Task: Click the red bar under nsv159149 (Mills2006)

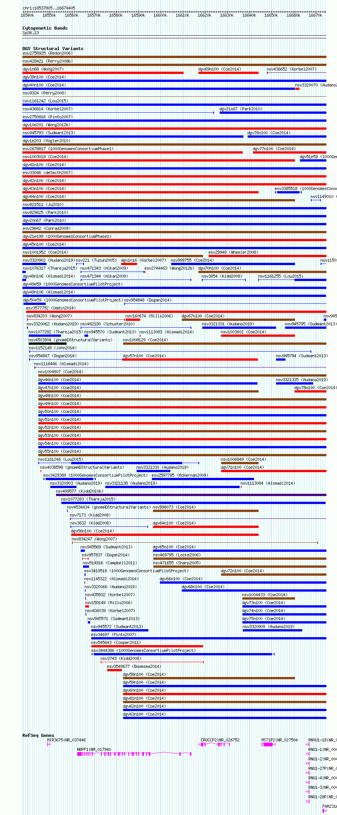Action: (x=87, y=606)
